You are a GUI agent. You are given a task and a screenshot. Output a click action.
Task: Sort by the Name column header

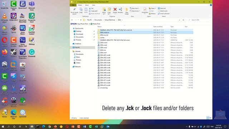[99, 27]
